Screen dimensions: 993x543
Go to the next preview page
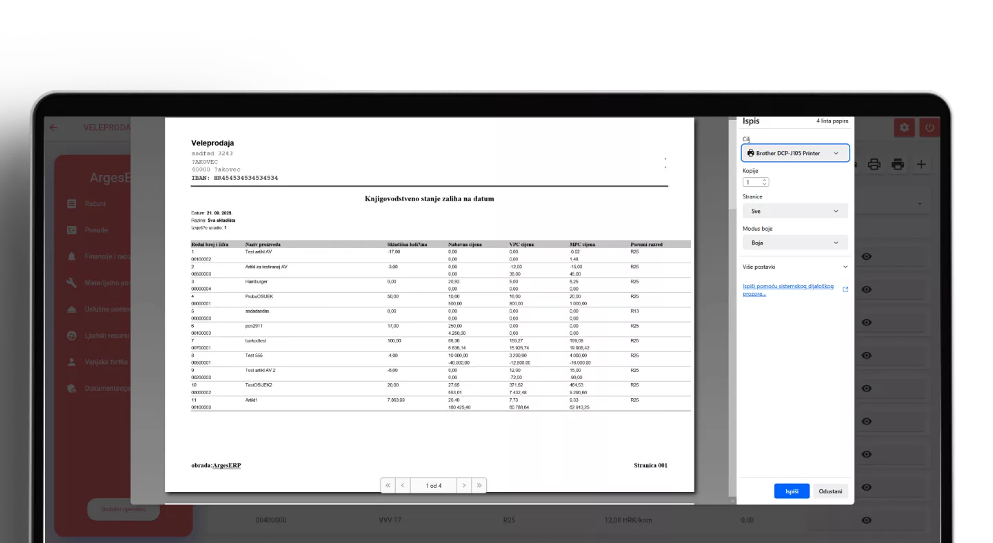click(x=464, y=486)
